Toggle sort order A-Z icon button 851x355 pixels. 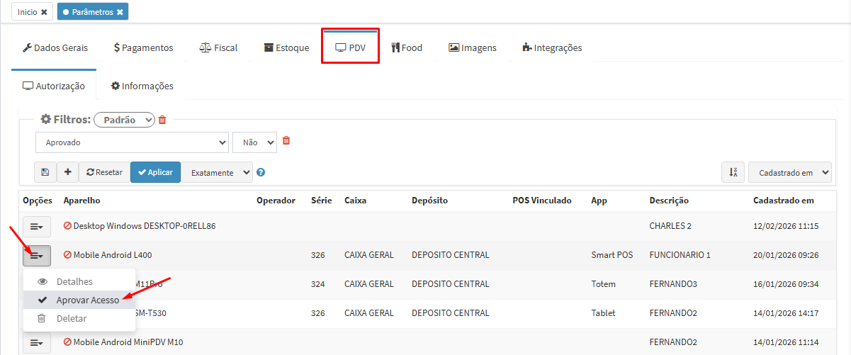(x=733, y=172)
